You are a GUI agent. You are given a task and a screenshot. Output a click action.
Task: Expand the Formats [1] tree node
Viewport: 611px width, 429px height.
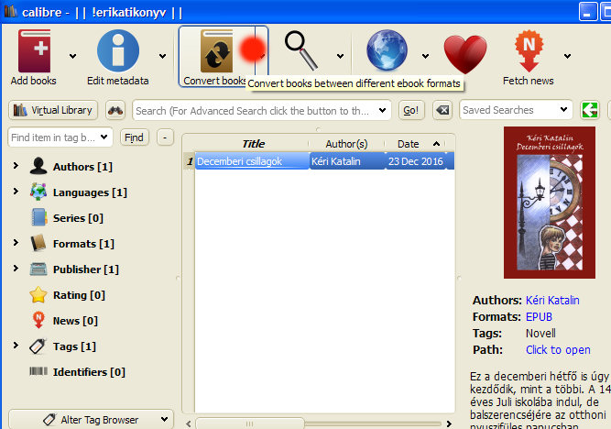pyautogui.click(x=16, y=243)
